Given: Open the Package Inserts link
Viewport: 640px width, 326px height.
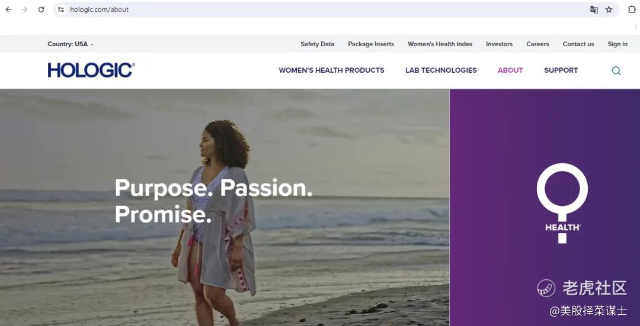Looking at the screenshot, I should [x=371, y=44].
